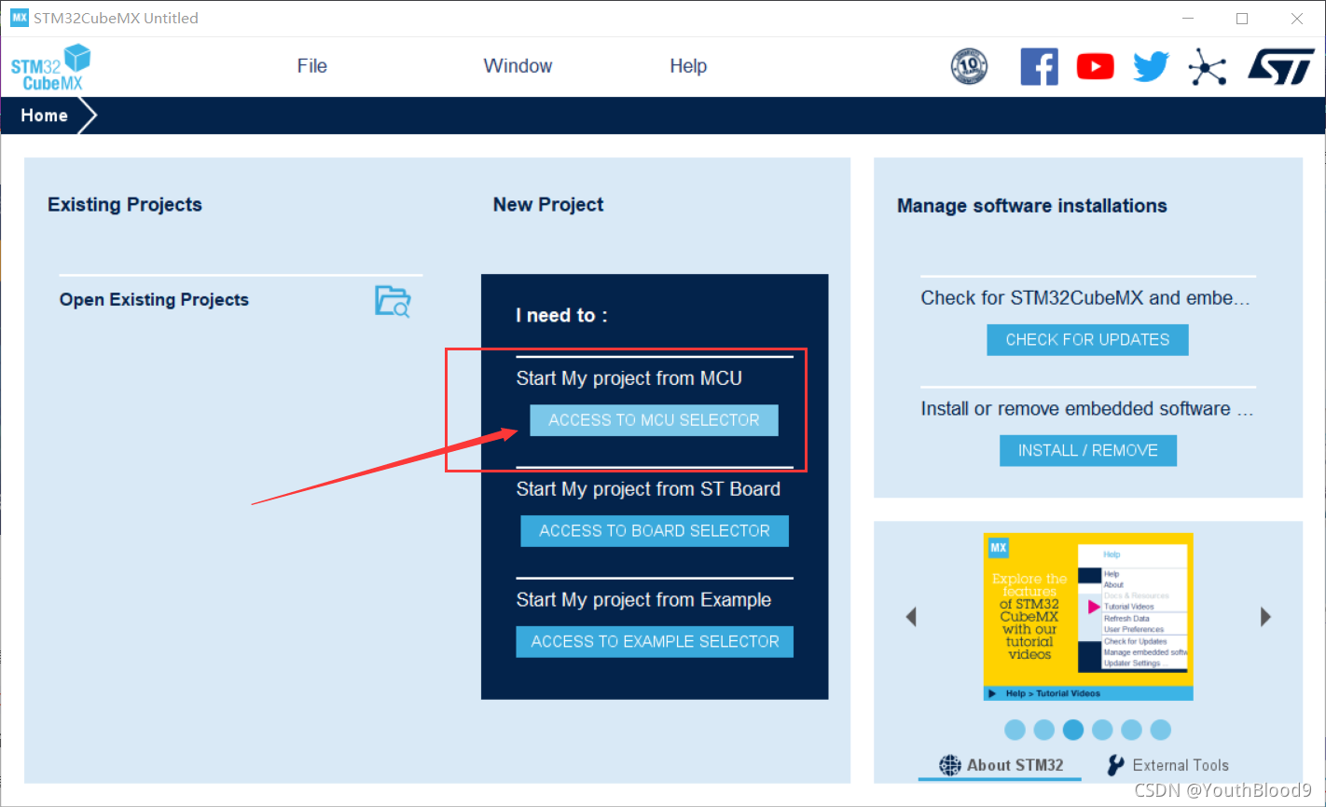Switch to the About STM32 tab
1326x807 pixels.
[1001, 765]
